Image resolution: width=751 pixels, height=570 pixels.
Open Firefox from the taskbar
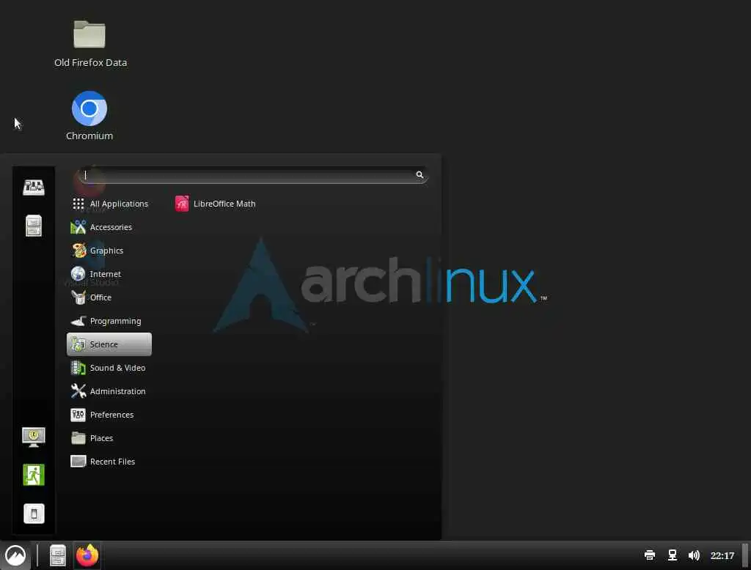click(x=87, y=555)
